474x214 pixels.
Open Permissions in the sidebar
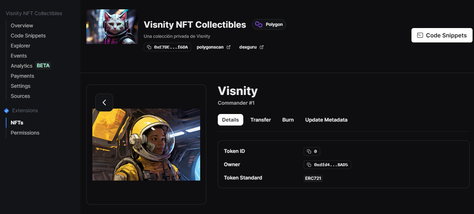point(25,133)
